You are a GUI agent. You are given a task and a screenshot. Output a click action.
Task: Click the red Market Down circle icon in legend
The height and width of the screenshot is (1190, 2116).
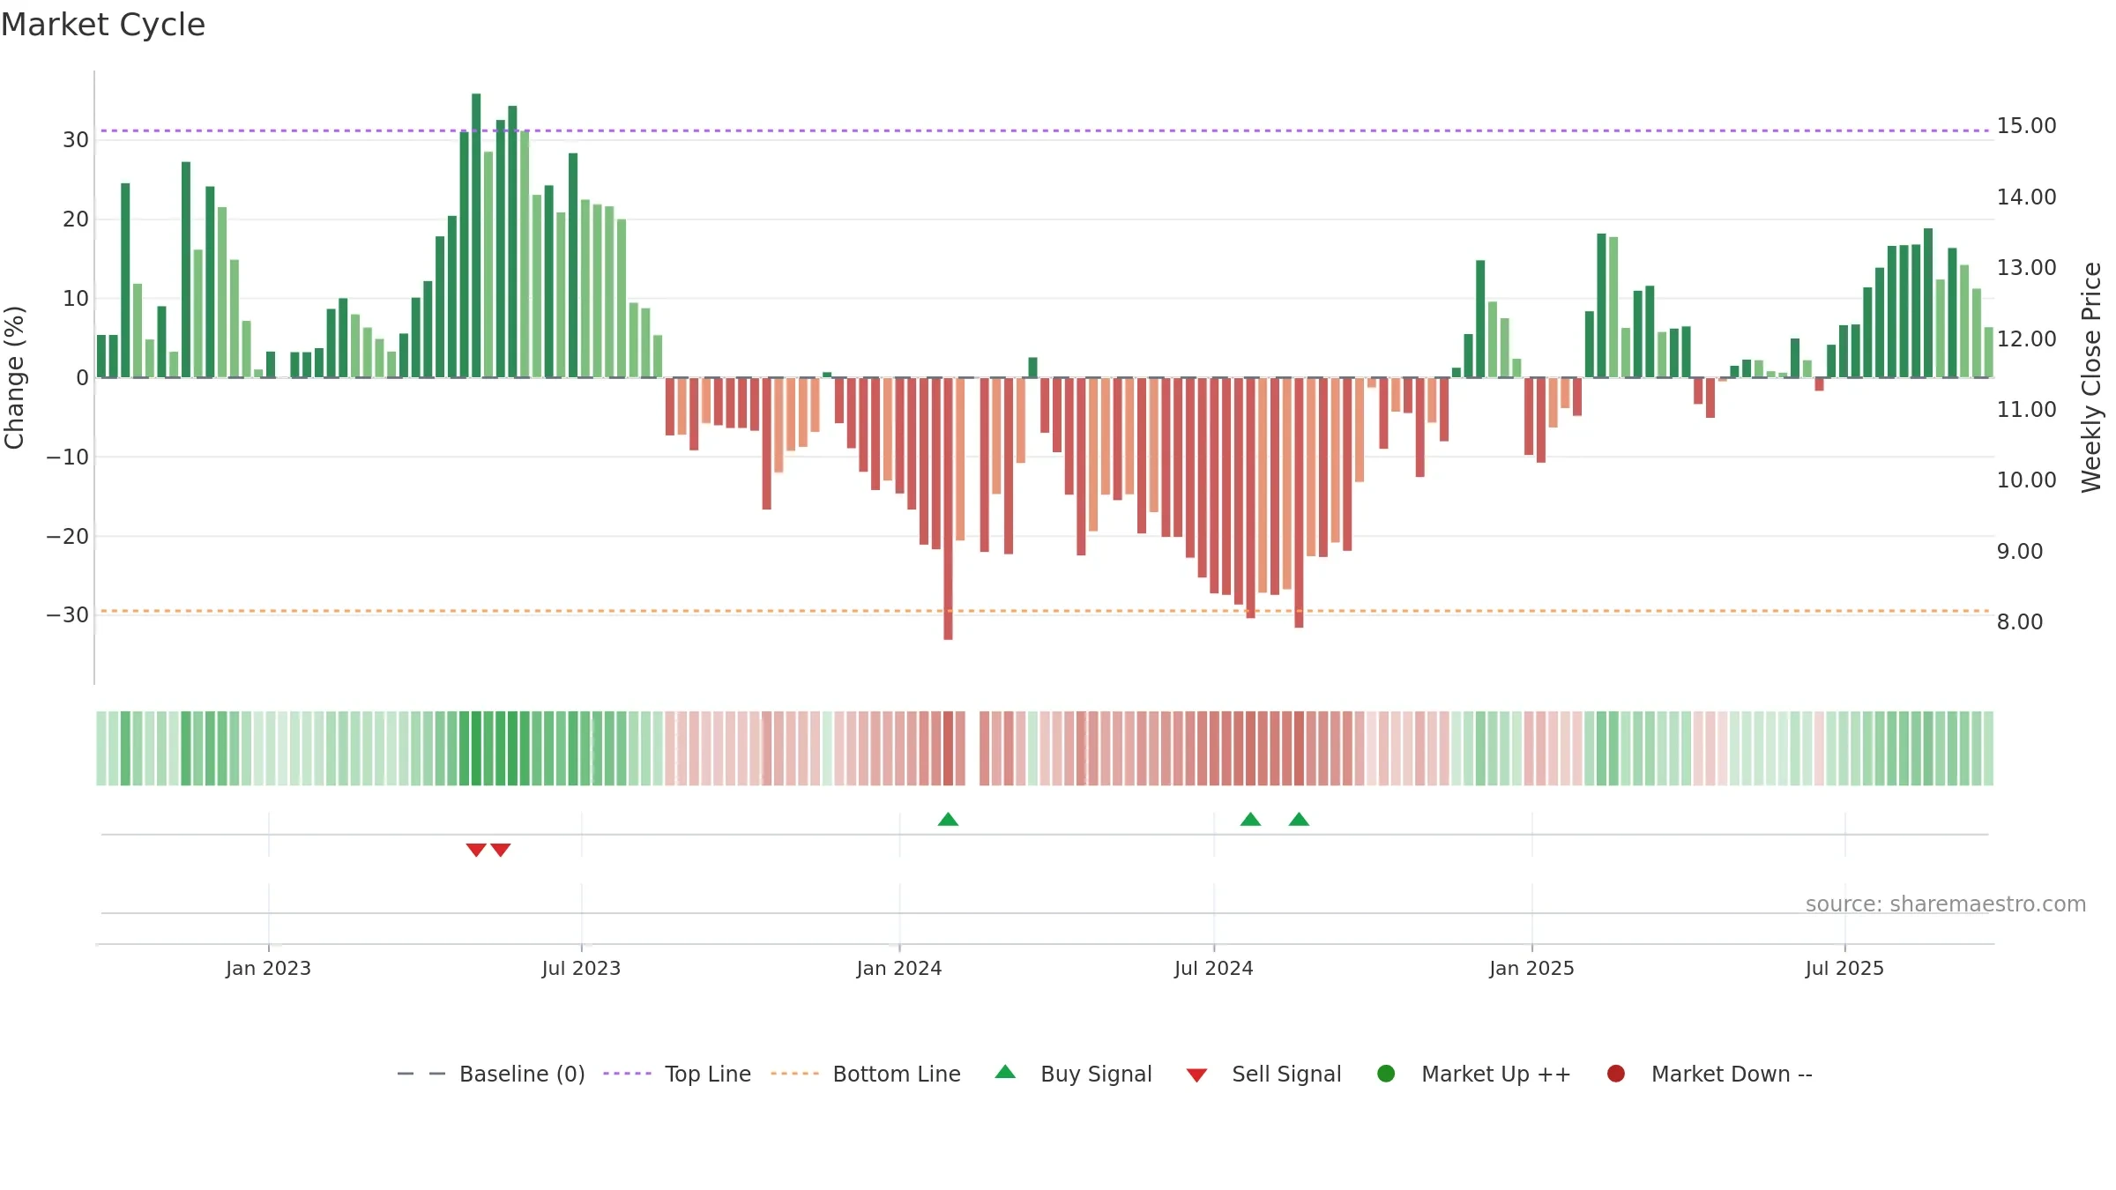1616,1074
